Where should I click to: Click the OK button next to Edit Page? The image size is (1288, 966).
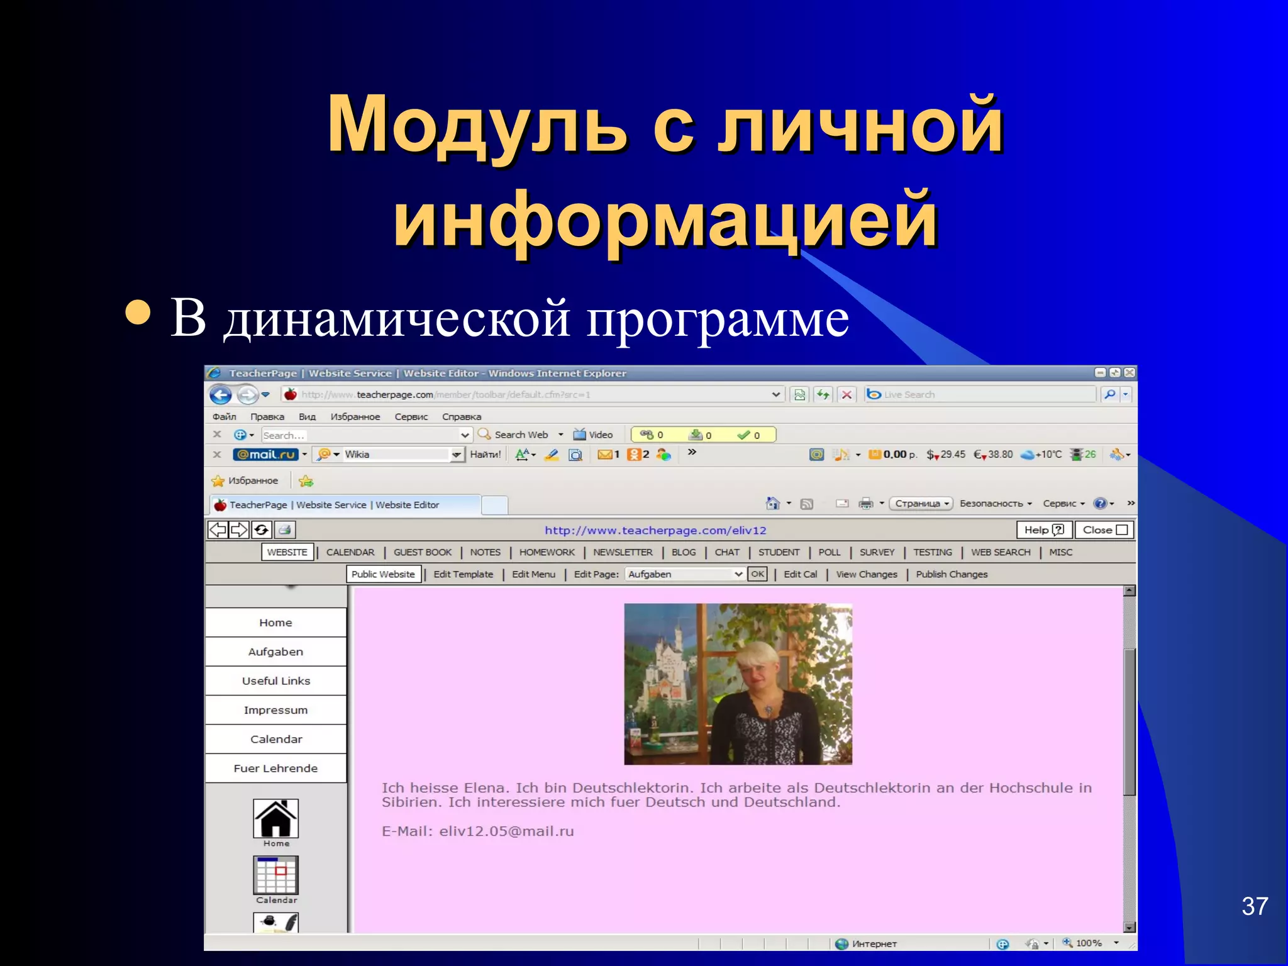(x=758, y=574)
